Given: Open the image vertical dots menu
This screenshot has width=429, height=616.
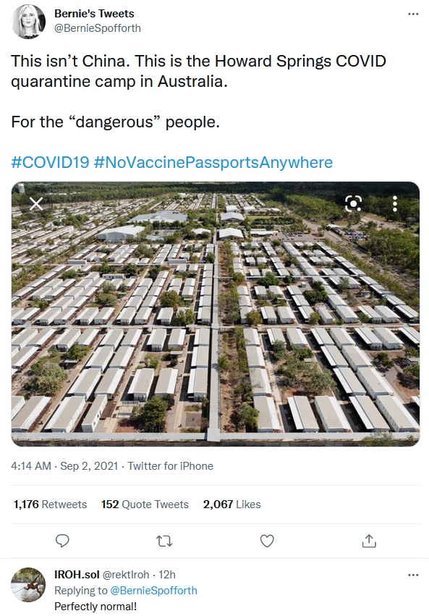Looking at the screenshot, I should (x=395, y=203).
